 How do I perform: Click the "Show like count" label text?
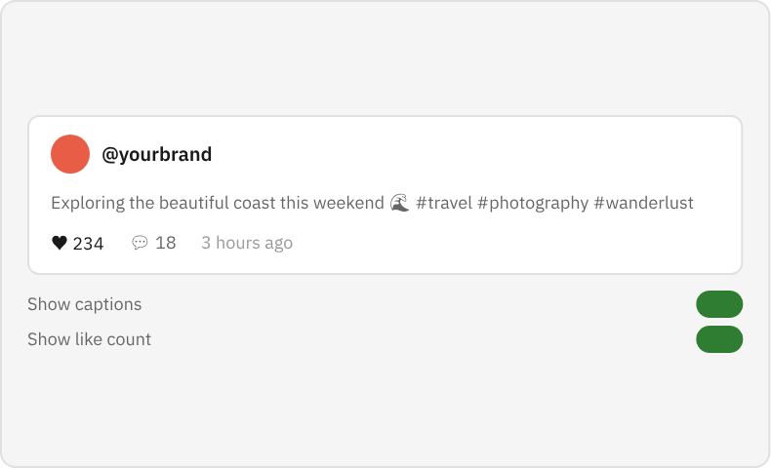[90, 339]
